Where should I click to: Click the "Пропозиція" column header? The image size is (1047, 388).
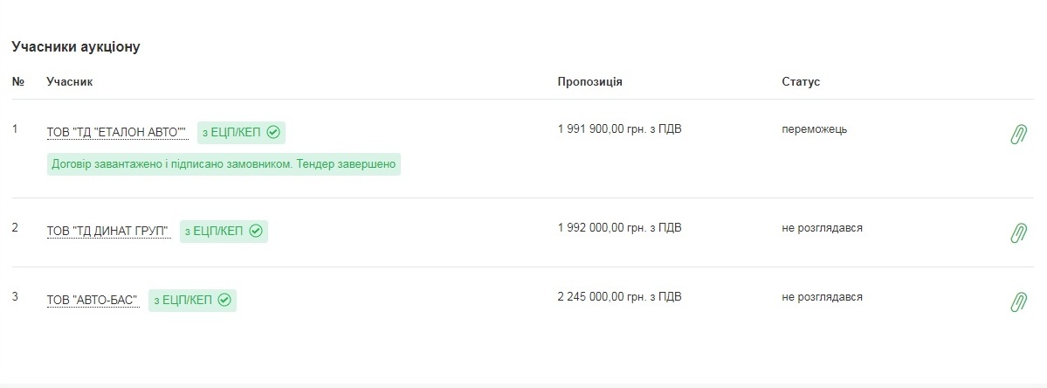pyautogui.click(x=590, y=81)
